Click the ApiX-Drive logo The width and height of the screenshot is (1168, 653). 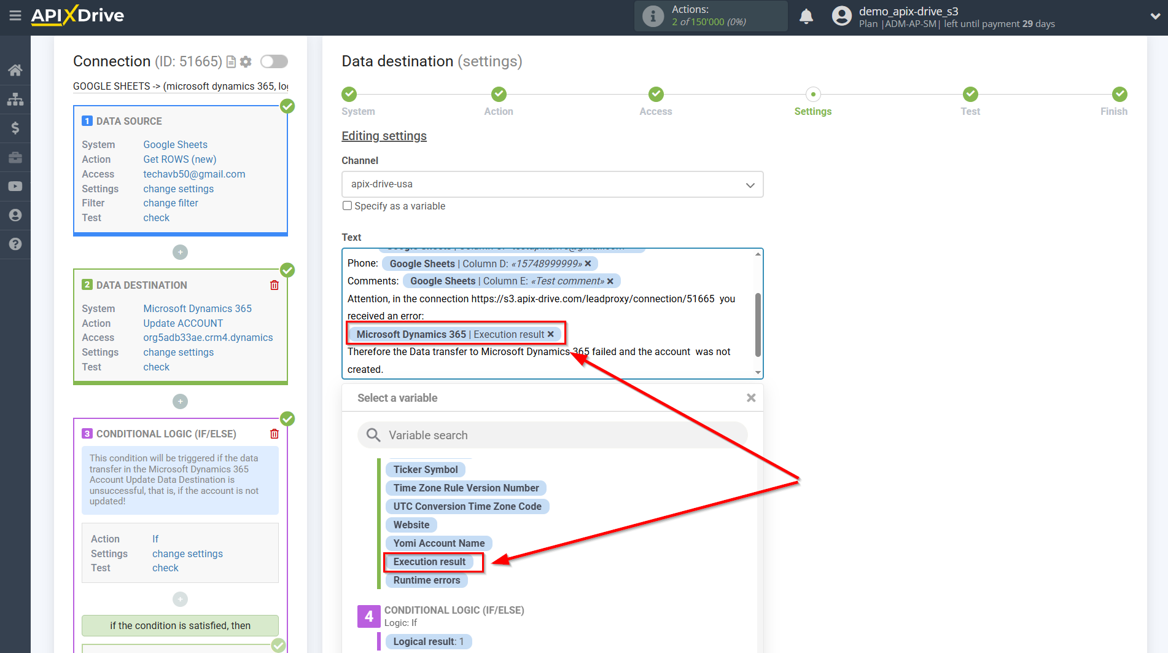(77, 15)
